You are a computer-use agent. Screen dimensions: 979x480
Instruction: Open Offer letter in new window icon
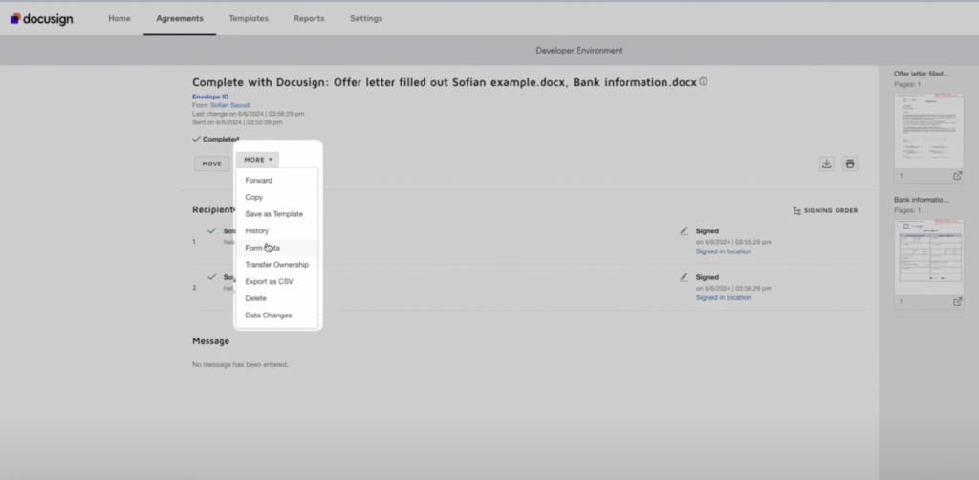(x=957, y=176)
